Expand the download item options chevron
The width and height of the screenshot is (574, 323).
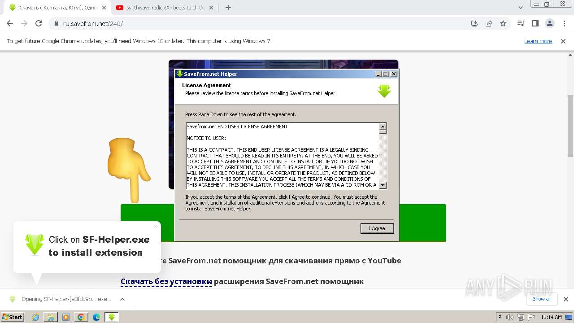tap(122, 299)
